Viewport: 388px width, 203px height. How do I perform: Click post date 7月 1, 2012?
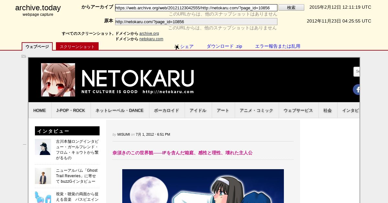click(145, 134)
